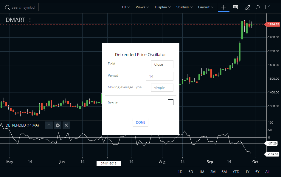Open the chart comments icon
This screenshot has height=177, width=281.
pos(235,7)
